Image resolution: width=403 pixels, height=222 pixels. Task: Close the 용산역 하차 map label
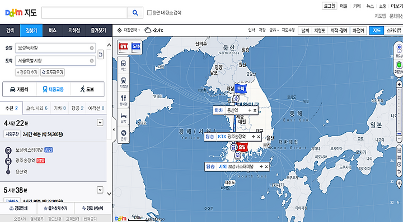(x=255, y=110)
